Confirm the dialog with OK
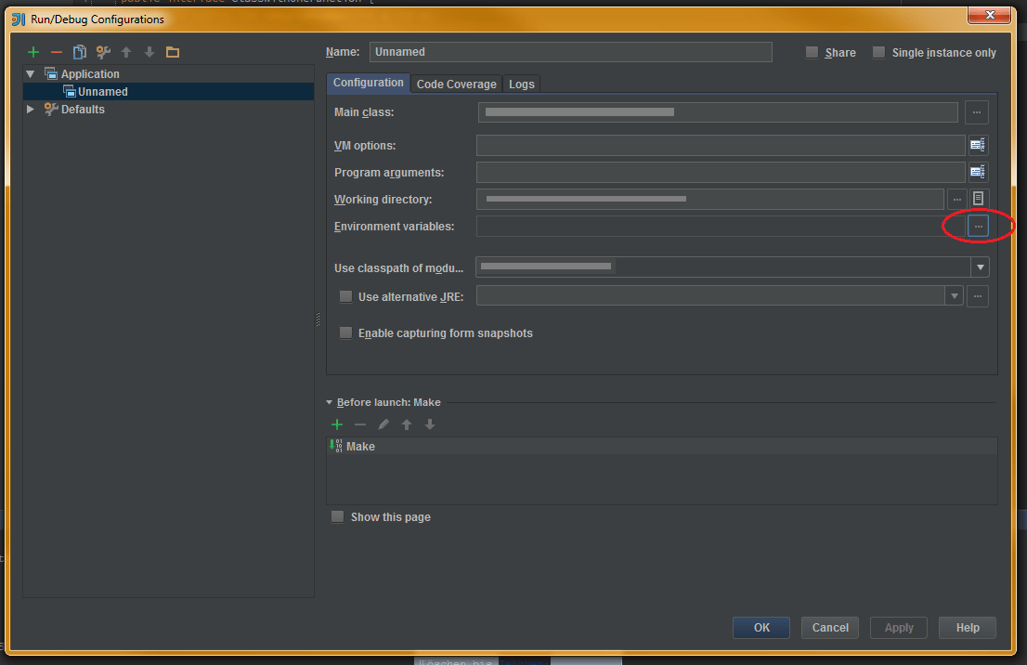The height and width of the screenshot is (665, 1027). [x=761, y=628]
